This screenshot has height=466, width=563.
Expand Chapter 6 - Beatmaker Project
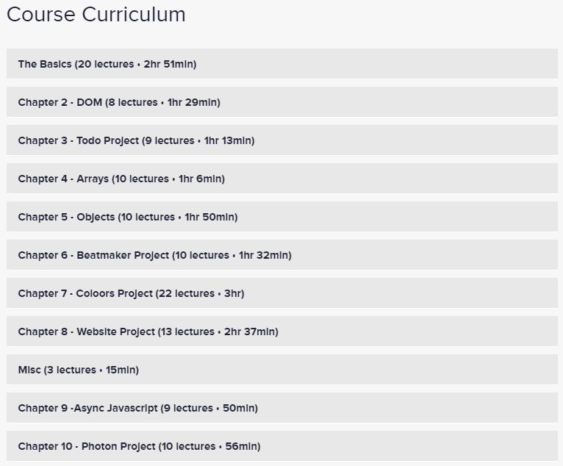[281, 255]
